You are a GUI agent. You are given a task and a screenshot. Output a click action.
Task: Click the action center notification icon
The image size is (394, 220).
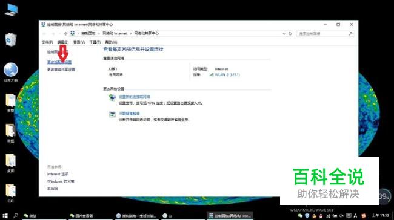point(349,216)
